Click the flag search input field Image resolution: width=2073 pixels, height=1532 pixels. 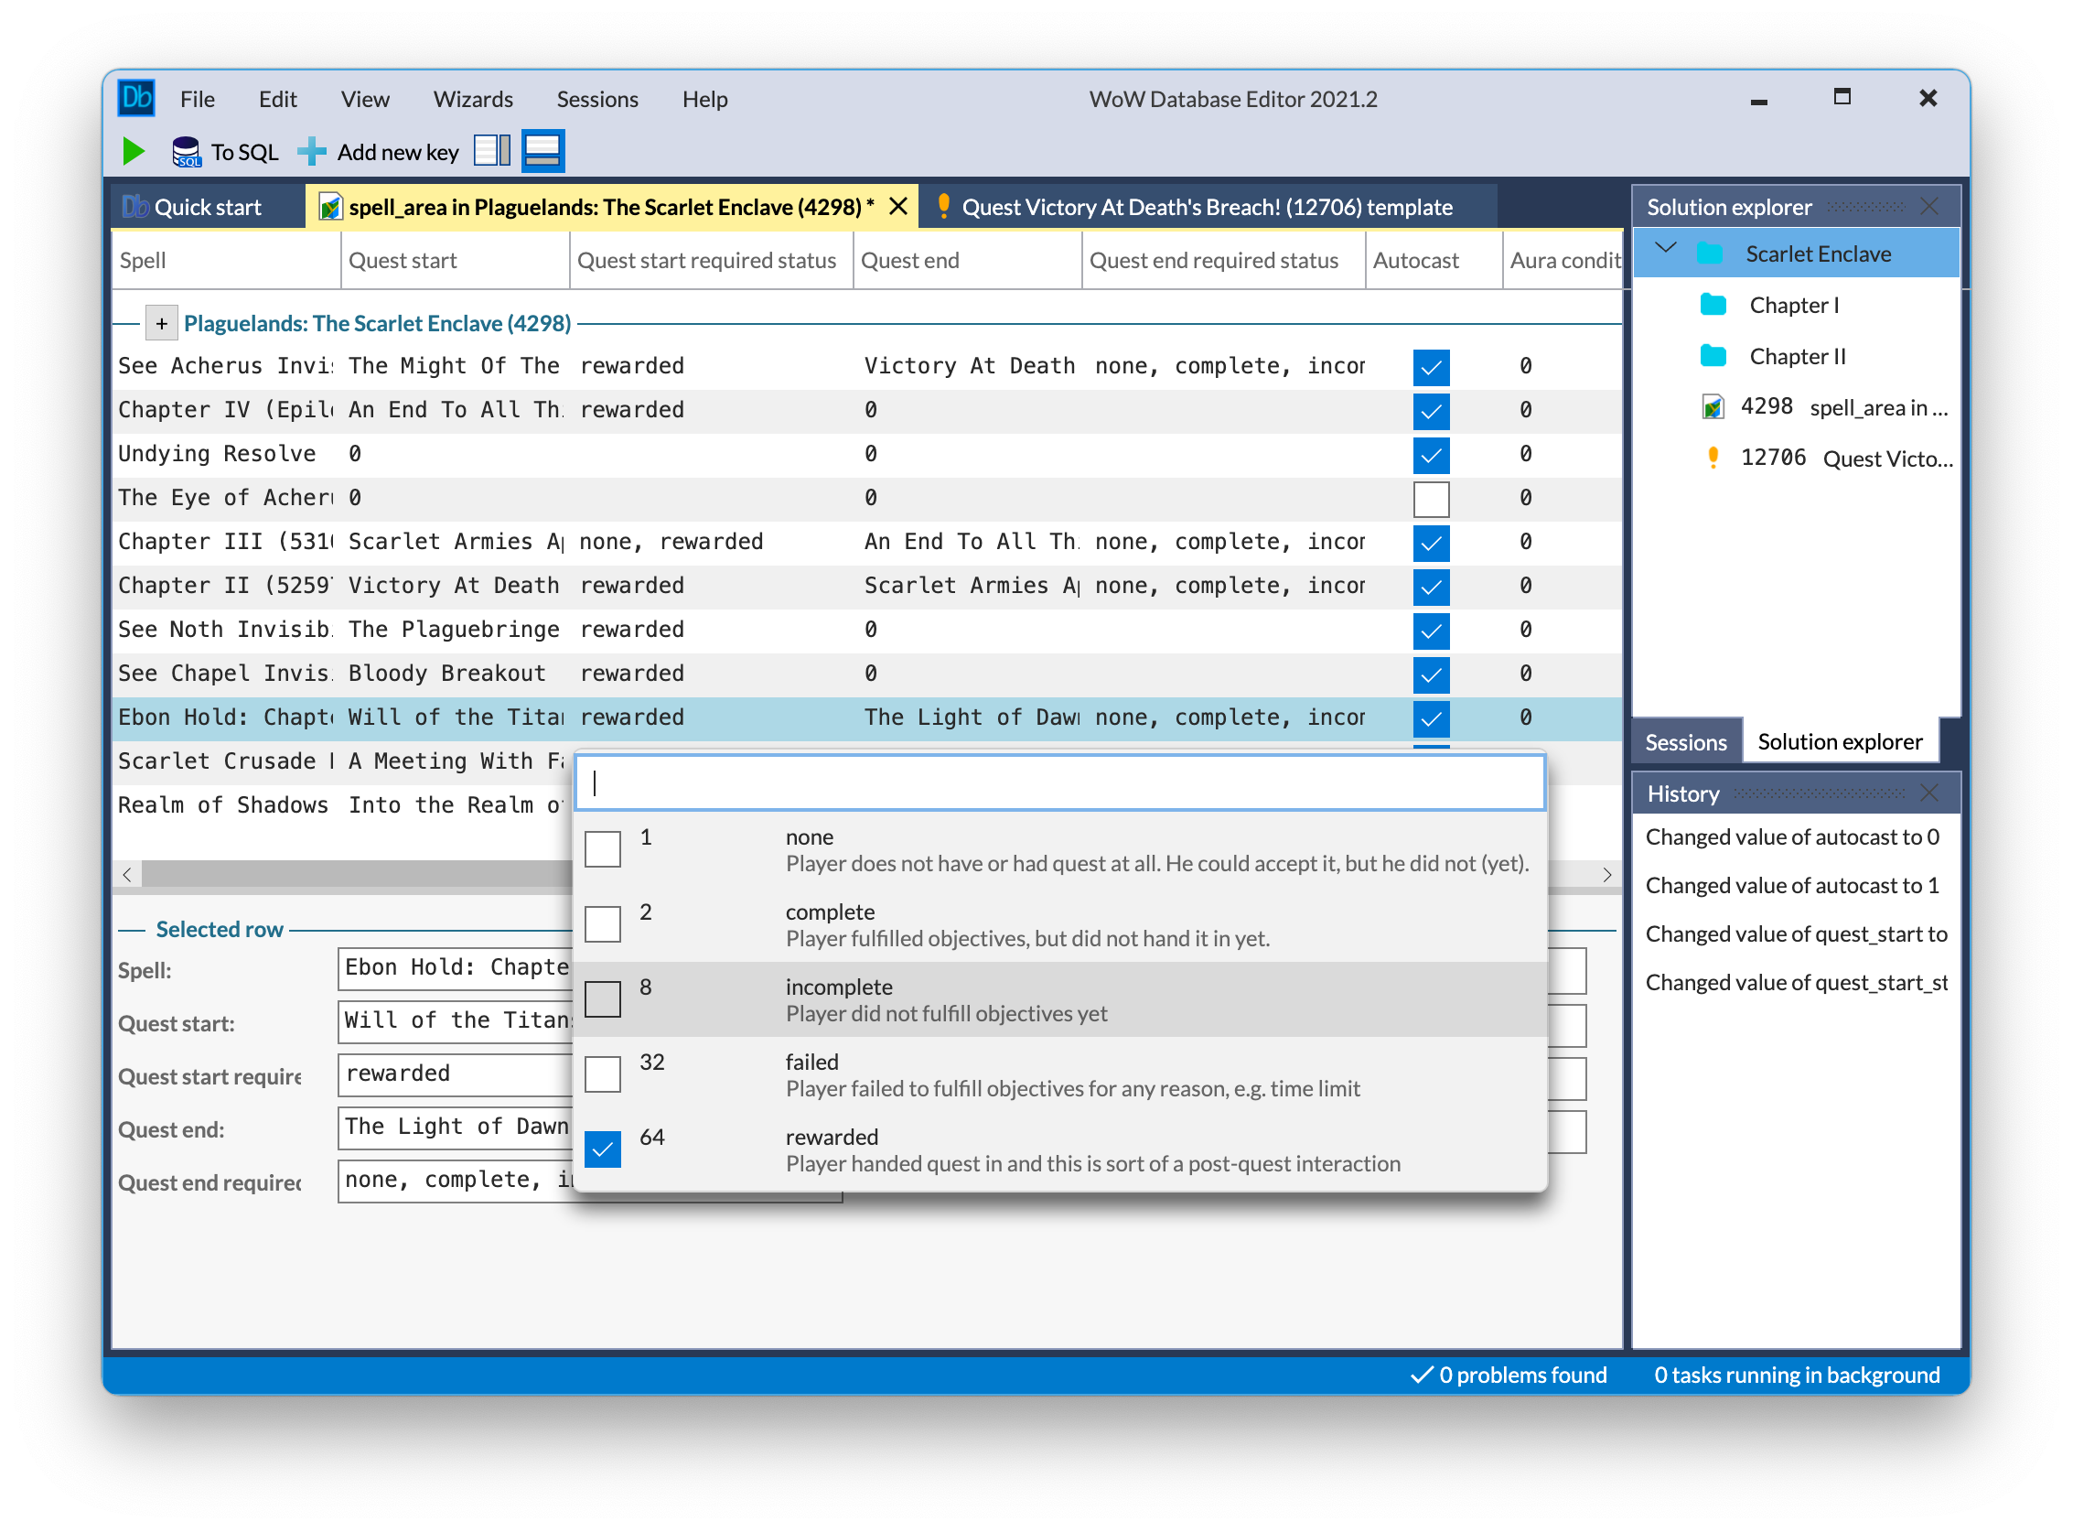pos(1058,783)
